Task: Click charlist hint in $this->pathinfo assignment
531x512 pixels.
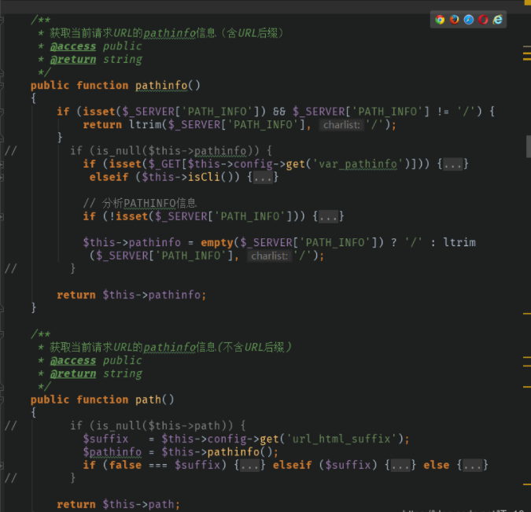Action: point(269,256)
